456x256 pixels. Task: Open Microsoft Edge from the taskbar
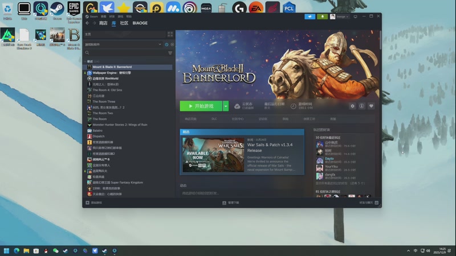tap(17, 251)
